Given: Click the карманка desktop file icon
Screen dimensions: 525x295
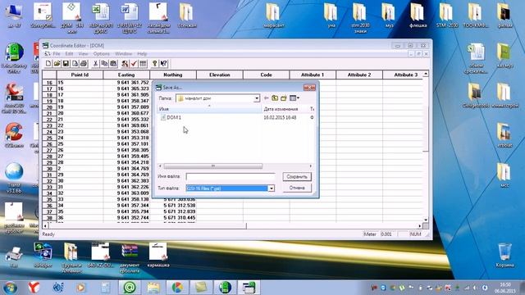Looking at the screenshot, I should (158, 255).
